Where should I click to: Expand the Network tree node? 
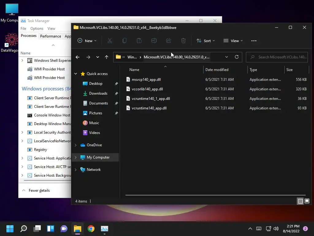(x=76, y=170)
